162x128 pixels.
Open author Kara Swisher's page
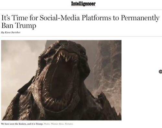click(x=13, y=32)
